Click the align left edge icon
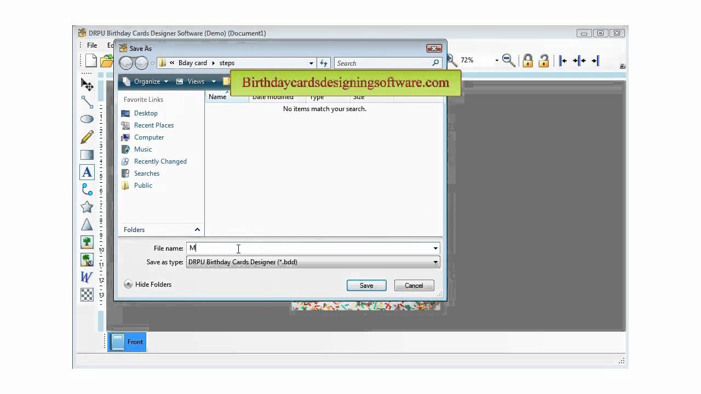The height and width of the screenshot is (394, 701). coord(562,61)
